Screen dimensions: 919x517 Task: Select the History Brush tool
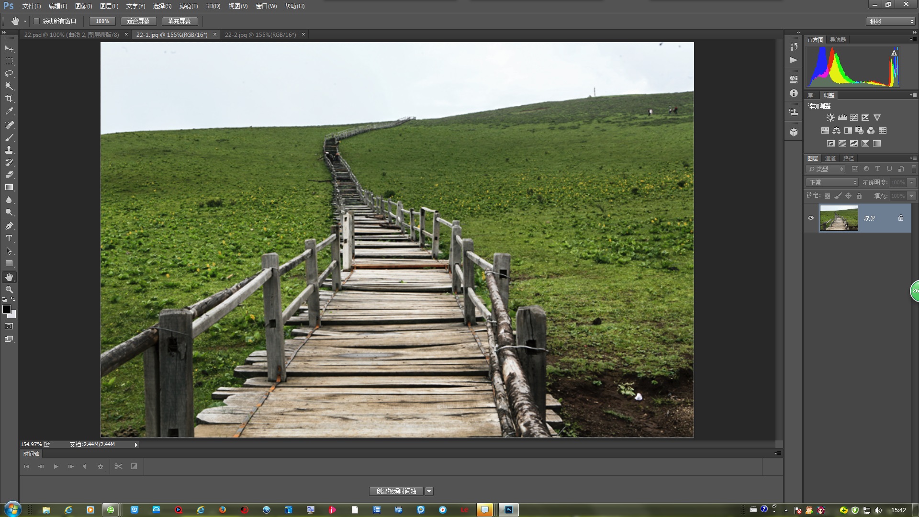tap(9, 162)
